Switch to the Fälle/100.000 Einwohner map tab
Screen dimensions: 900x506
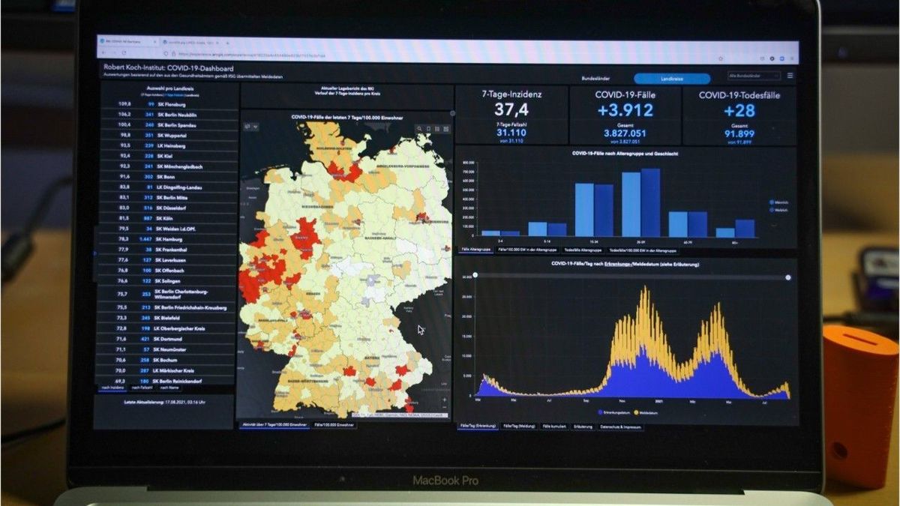pos(334,425)
